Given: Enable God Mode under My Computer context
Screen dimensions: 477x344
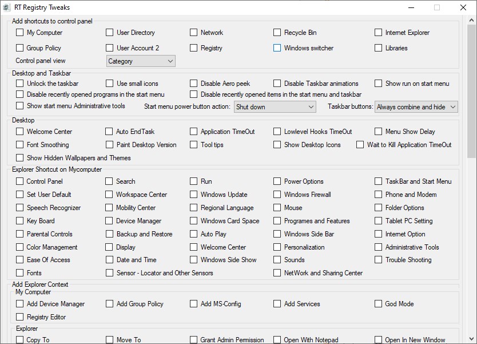Looking at the screenshot, I should [378, 304].
